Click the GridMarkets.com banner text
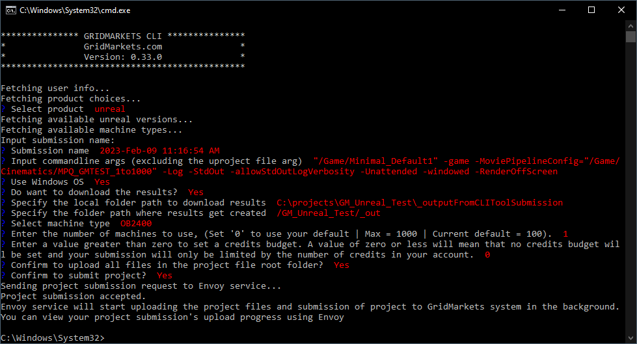Screen dimensions: 637x344 point(123,47)
